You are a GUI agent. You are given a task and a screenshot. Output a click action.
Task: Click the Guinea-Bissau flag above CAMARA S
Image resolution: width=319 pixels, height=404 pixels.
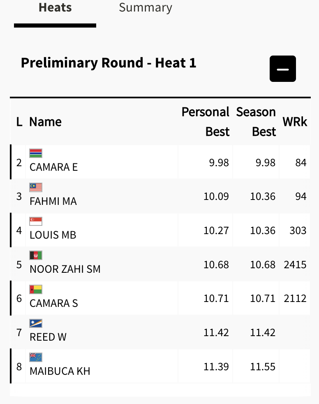point(36,289)
